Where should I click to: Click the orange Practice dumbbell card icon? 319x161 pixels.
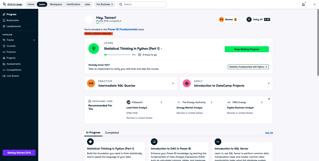click(x=91, y=83)
